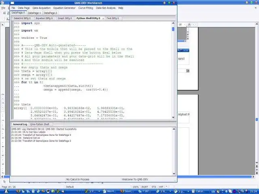259x194 pixels.
Task: Open the Curve-Fitting menu
Action: [86, 8]
